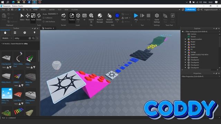221x124 pixels.
Task: Click the Filter Properties input
Action: point(200,76)
